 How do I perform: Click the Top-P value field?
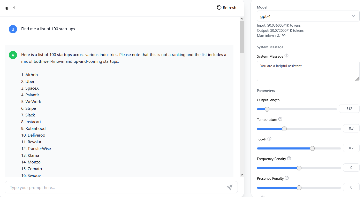coord(351,148)
